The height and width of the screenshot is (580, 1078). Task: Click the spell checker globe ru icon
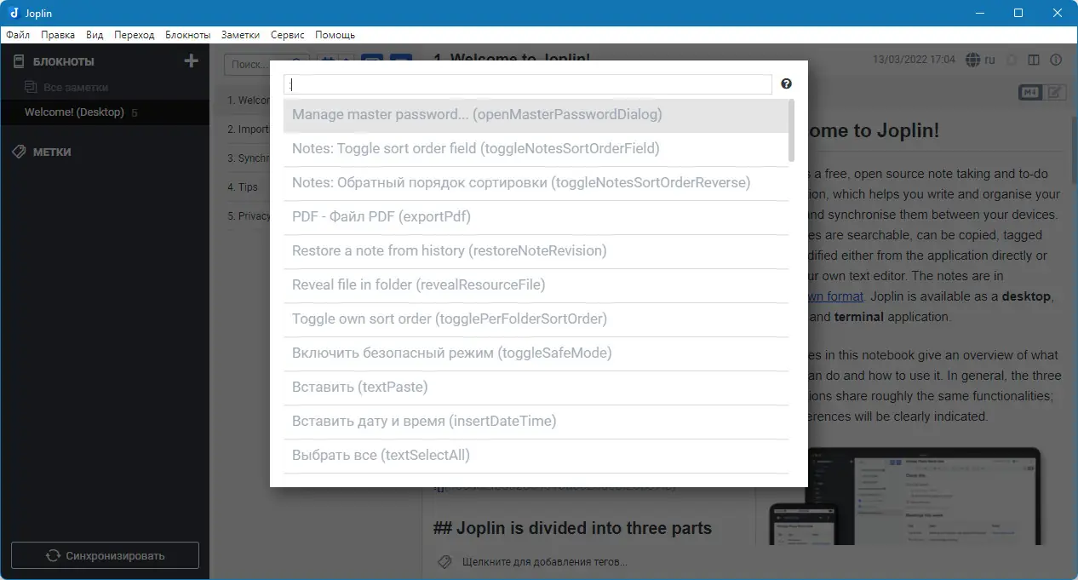[x=980, y=60]
